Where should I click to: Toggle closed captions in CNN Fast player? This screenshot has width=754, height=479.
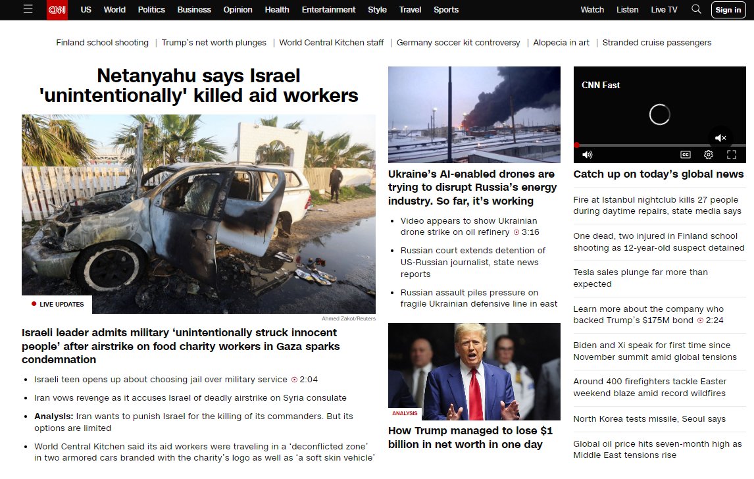click(685, 155)
